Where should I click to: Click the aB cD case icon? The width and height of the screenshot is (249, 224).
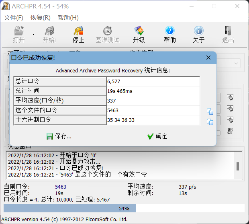click(230, 131)
